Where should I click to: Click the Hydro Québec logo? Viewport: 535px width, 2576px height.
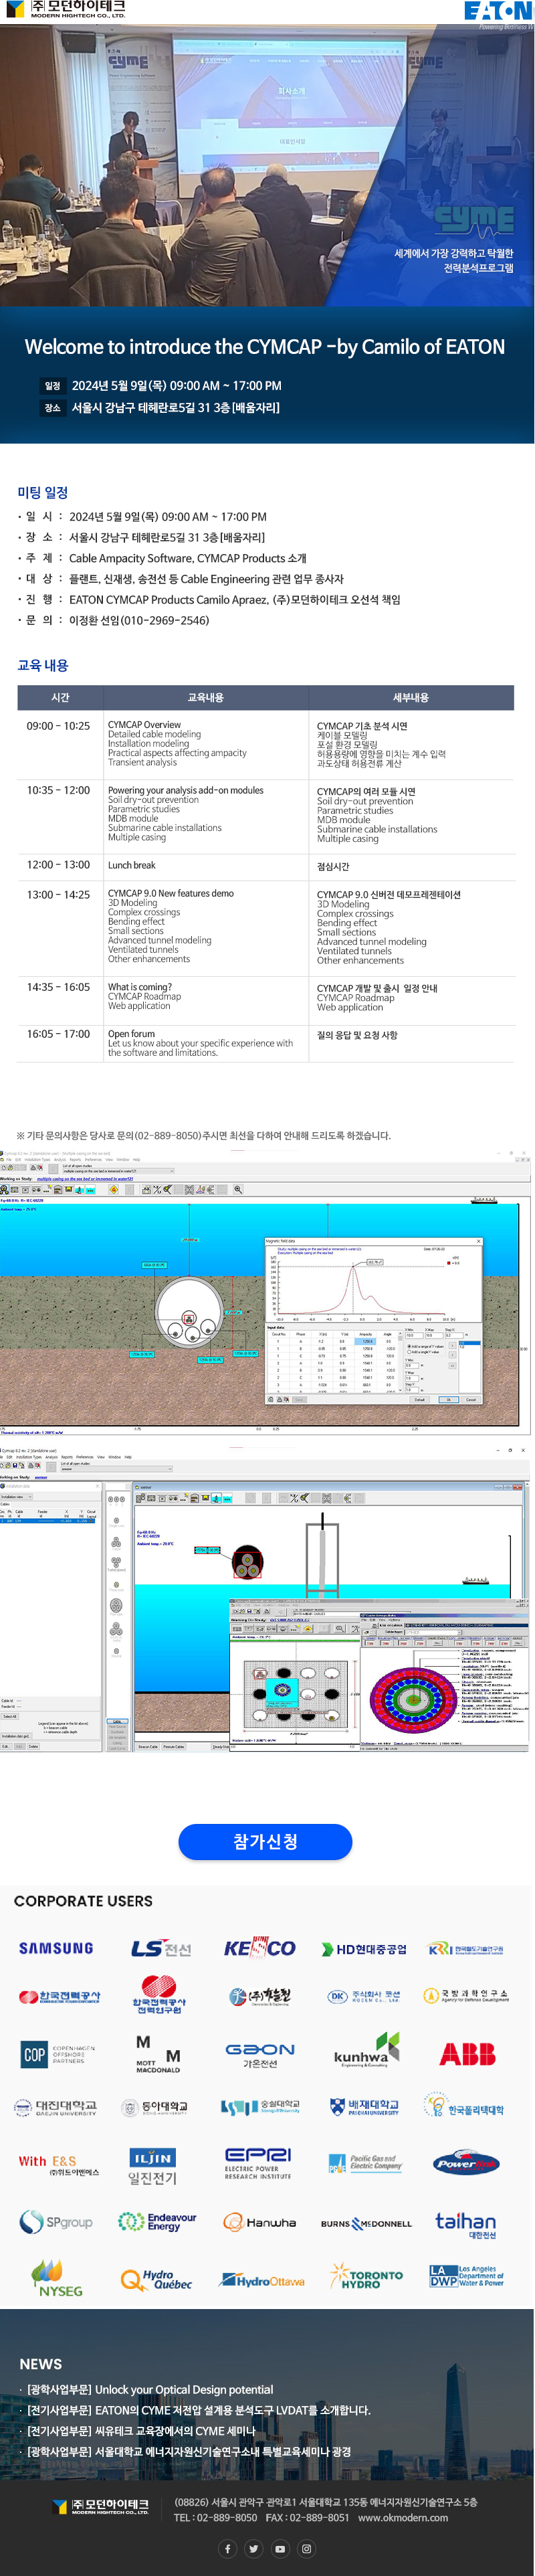point(156,2280)
